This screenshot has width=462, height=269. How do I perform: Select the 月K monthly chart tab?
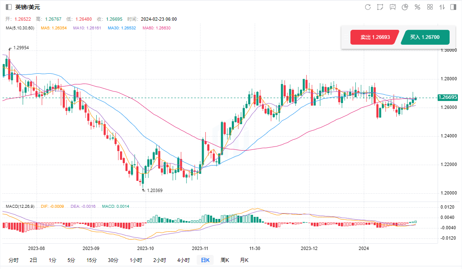244,260
